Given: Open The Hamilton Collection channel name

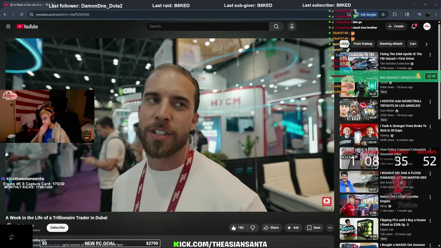Looking at the screenshot, I should (x=395, y=64).
